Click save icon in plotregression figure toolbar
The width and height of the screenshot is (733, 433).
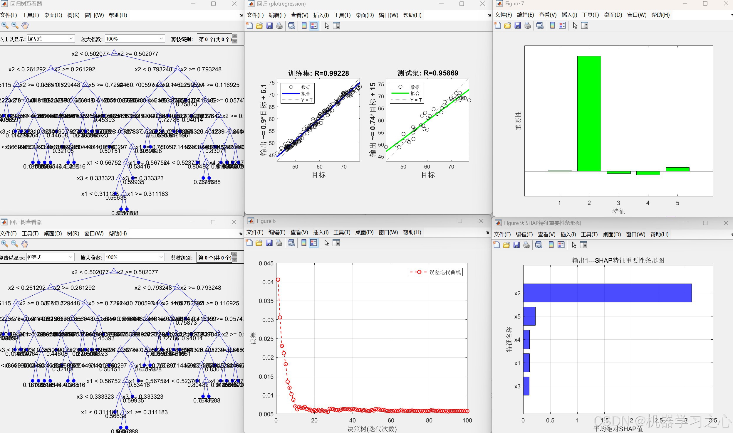point(269,26)
